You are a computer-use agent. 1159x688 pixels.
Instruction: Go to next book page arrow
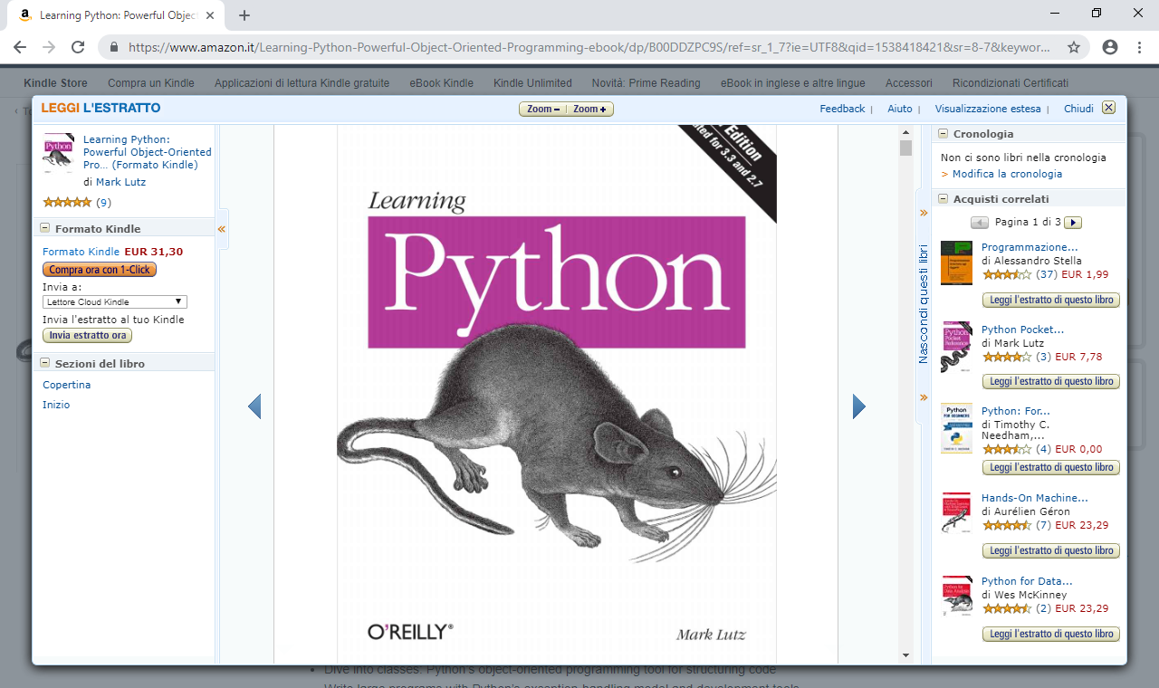click(x=858, y=407)
